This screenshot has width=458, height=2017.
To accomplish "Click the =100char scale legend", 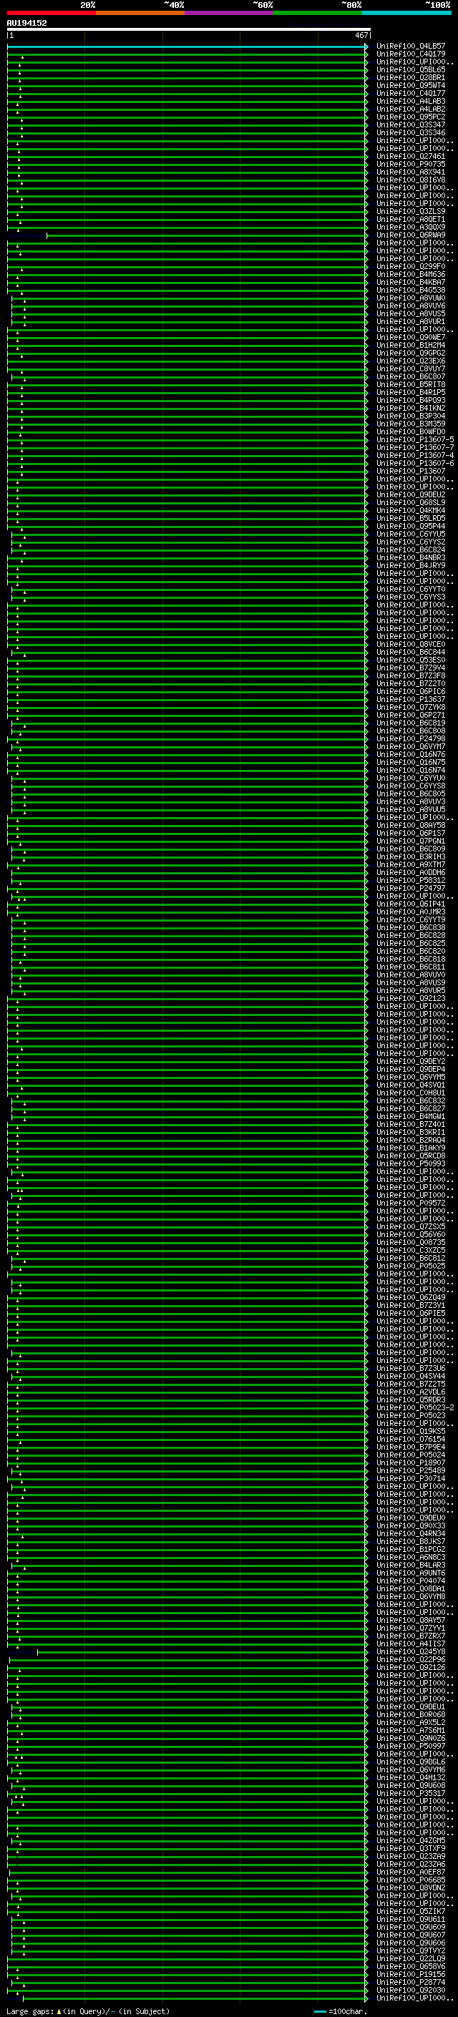I will [341, 2011].
